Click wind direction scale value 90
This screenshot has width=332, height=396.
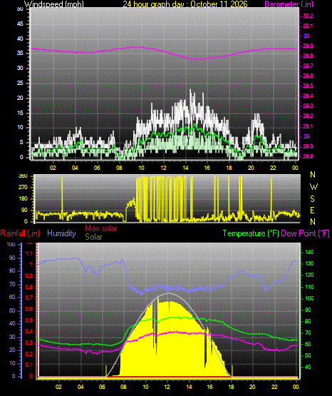click(x=24, y=210)
